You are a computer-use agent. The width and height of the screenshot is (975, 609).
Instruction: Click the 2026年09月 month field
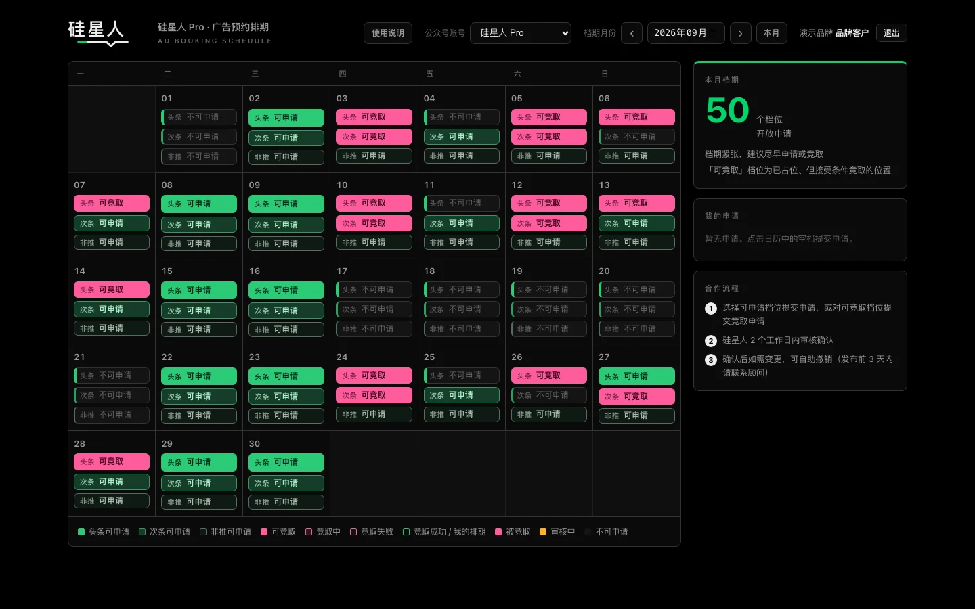tap(686, 33)
